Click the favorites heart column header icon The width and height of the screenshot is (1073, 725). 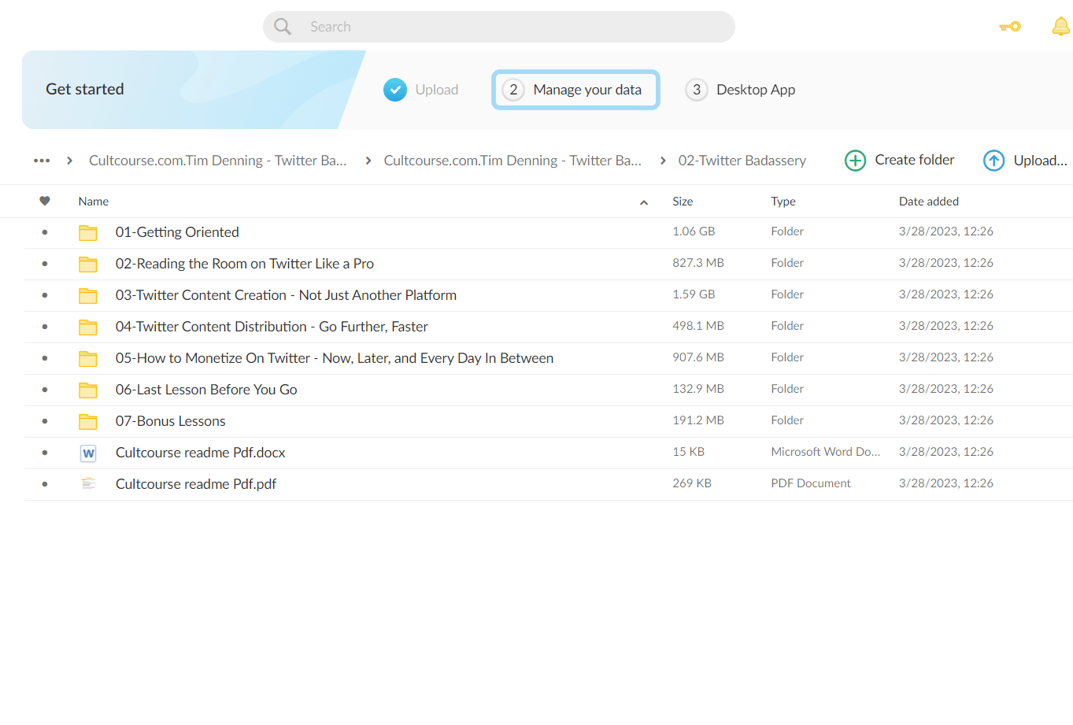[x=45, y=202]
